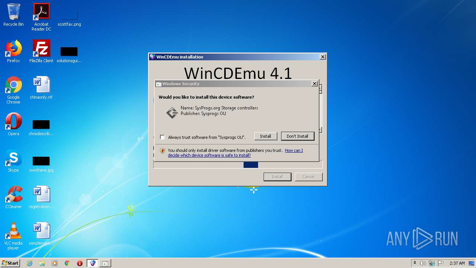
Task: Launch Opera desktop shortcut
Action: 13,124
